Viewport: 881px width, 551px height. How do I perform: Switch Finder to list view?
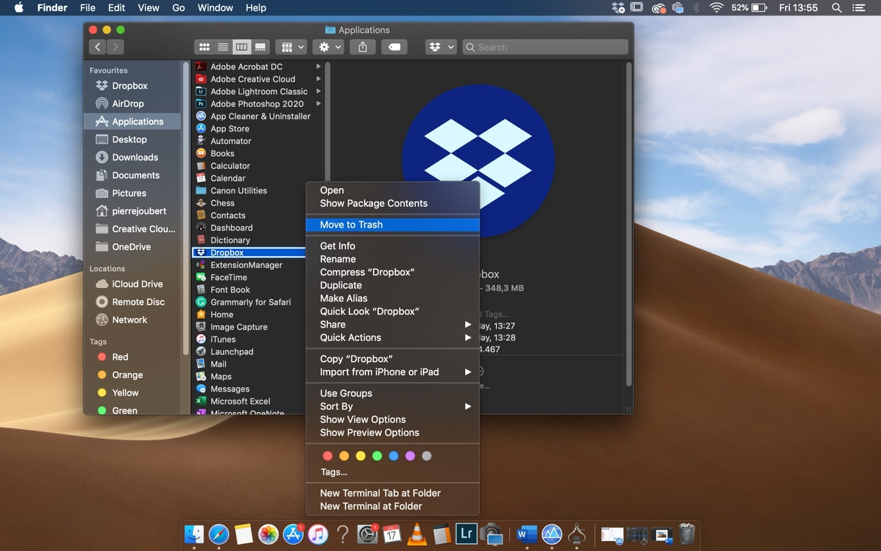point(223,47)
